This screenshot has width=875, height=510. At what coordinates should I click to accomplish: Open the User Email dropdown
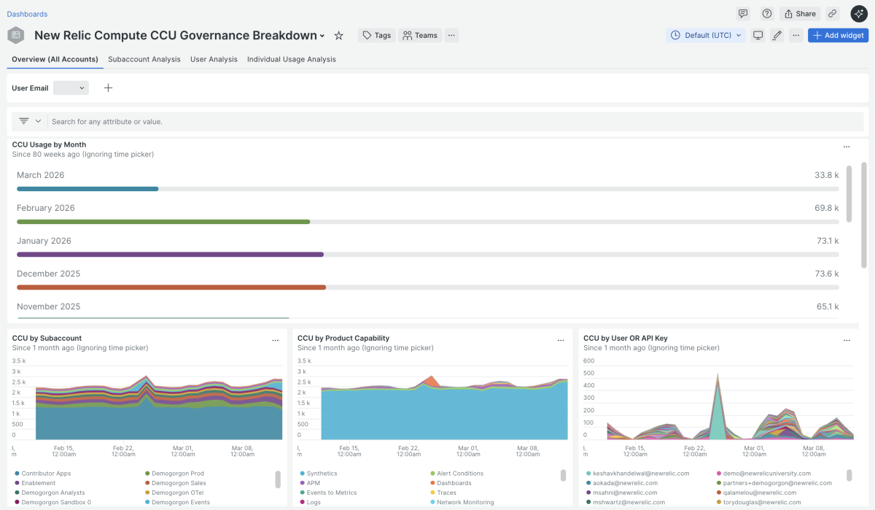[x=71, y=88]
